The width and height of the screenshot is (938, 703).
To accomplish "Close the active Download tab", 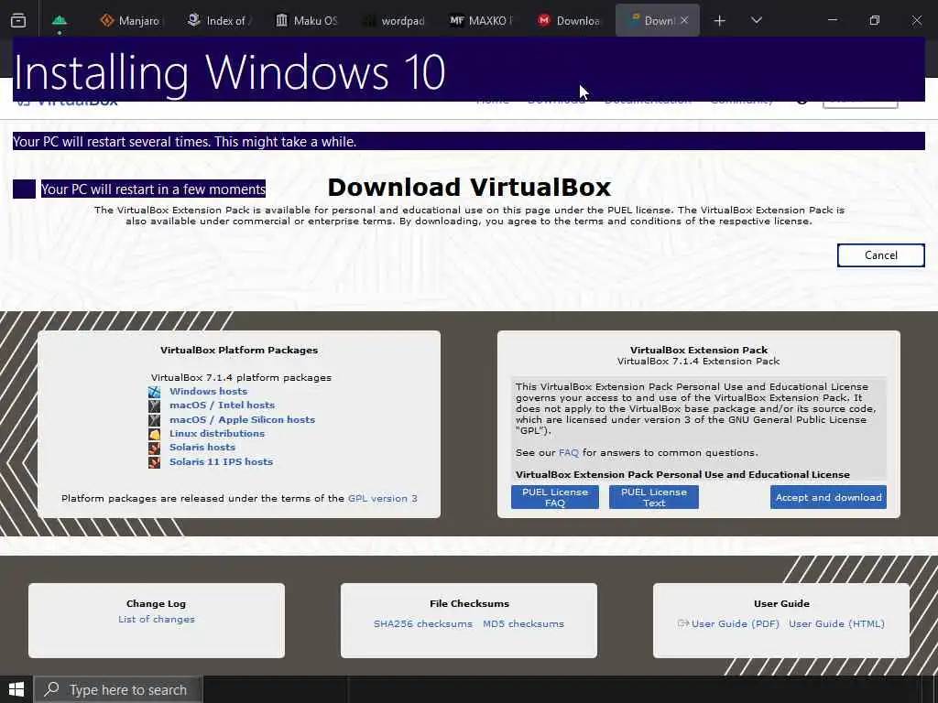I will click(684, 20).
